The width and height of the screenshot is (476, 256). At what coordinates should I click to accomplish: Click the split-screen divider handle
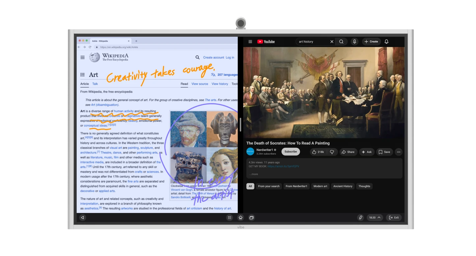pos(241,125)
